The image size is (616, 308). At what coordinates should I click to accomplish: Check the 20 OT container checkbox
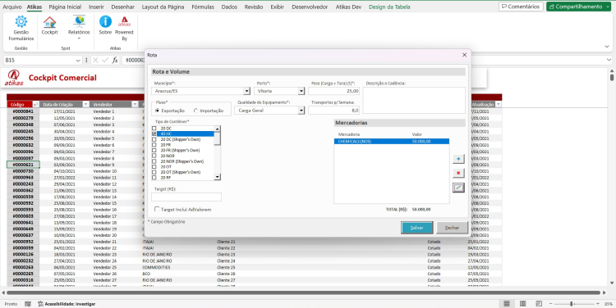(x=154, y=167)
